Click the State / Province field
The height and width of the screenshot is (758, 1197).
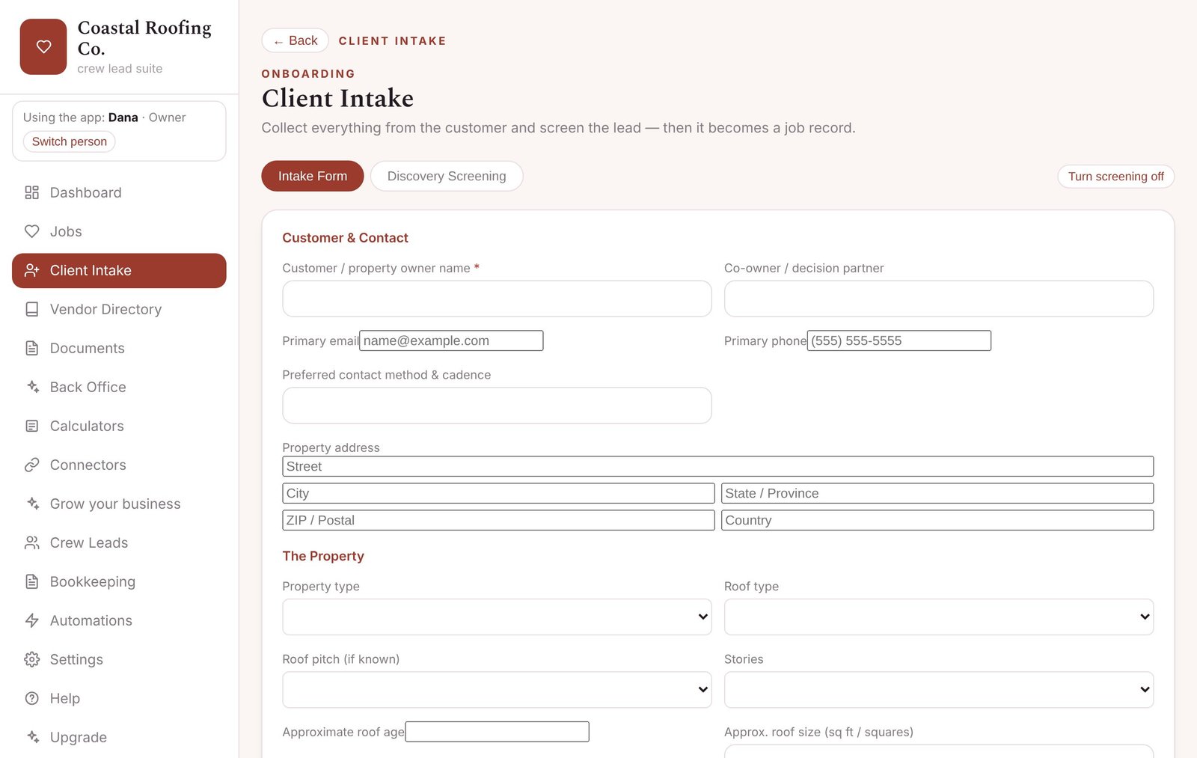(937, 493)
